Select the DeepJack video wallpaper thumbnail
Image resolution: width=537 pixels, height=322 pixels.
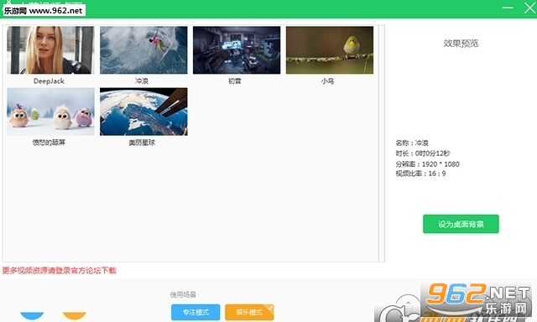(x=50, y=50)
